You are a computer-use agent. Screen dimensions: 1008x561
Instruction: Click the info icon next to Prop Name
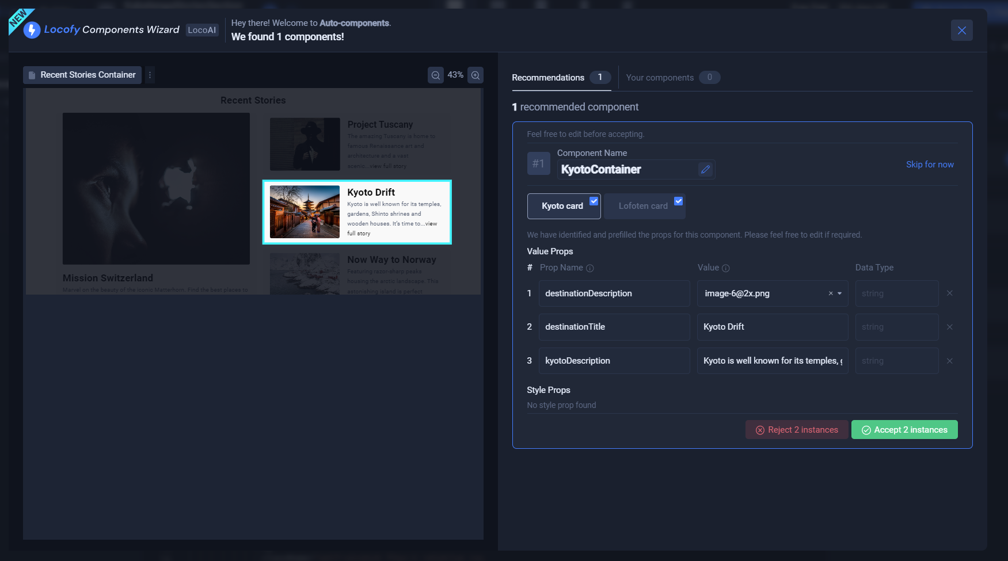coord(589,268)
